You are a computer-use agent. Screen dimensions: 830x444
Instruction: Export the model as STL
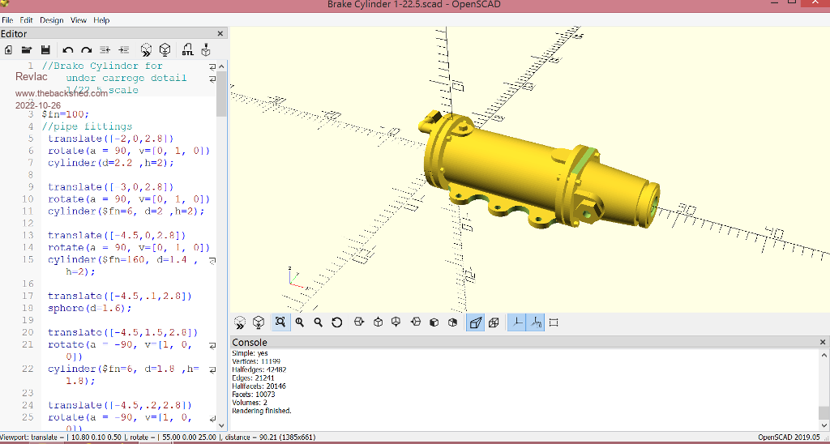tap(187, 50)
